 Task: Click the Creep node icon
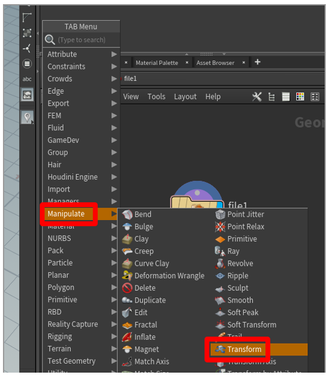coord(127,251)
